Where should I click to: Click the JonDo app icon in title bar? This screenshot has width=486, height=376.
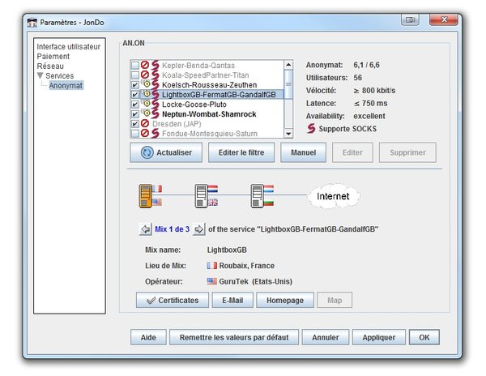click(x=32, y=23)
